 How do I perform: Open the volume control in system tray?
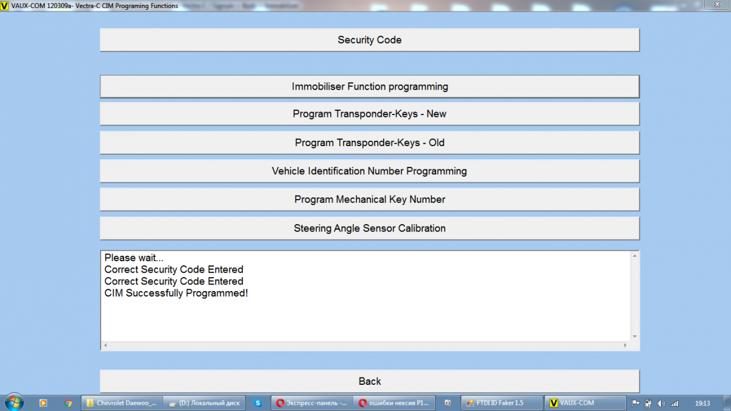(x=661, y=403)
